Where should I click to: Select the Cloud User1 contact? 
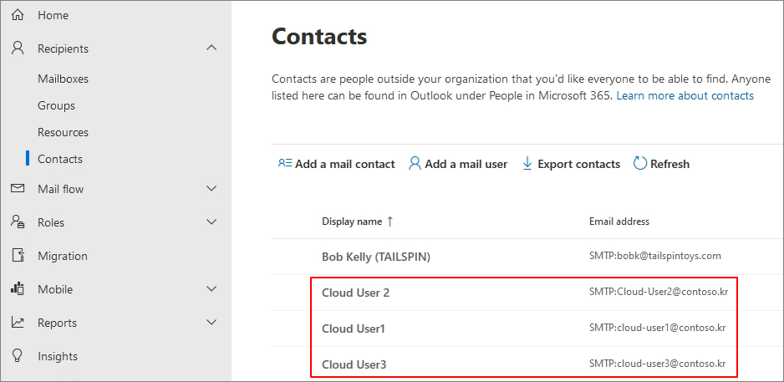[x=353, y=329]
